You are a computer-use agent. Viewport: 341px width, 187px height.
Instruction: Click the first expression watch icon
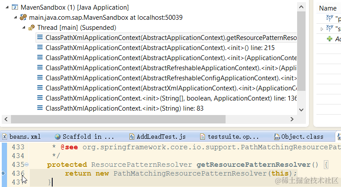[330, 18]
